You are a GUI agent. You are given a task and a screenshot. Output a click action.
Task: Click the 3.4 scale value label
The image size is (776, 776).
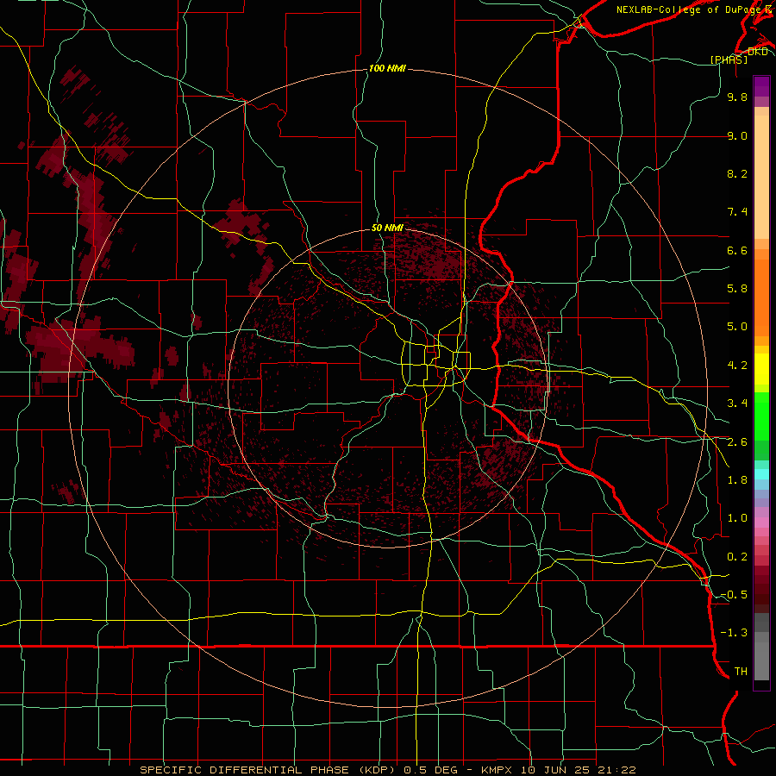(737, 404)
